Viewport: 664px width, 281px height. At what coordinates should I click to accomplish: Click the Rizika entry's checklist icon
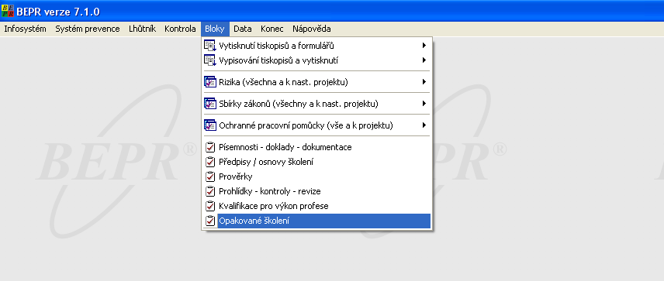tap(210, 82)
